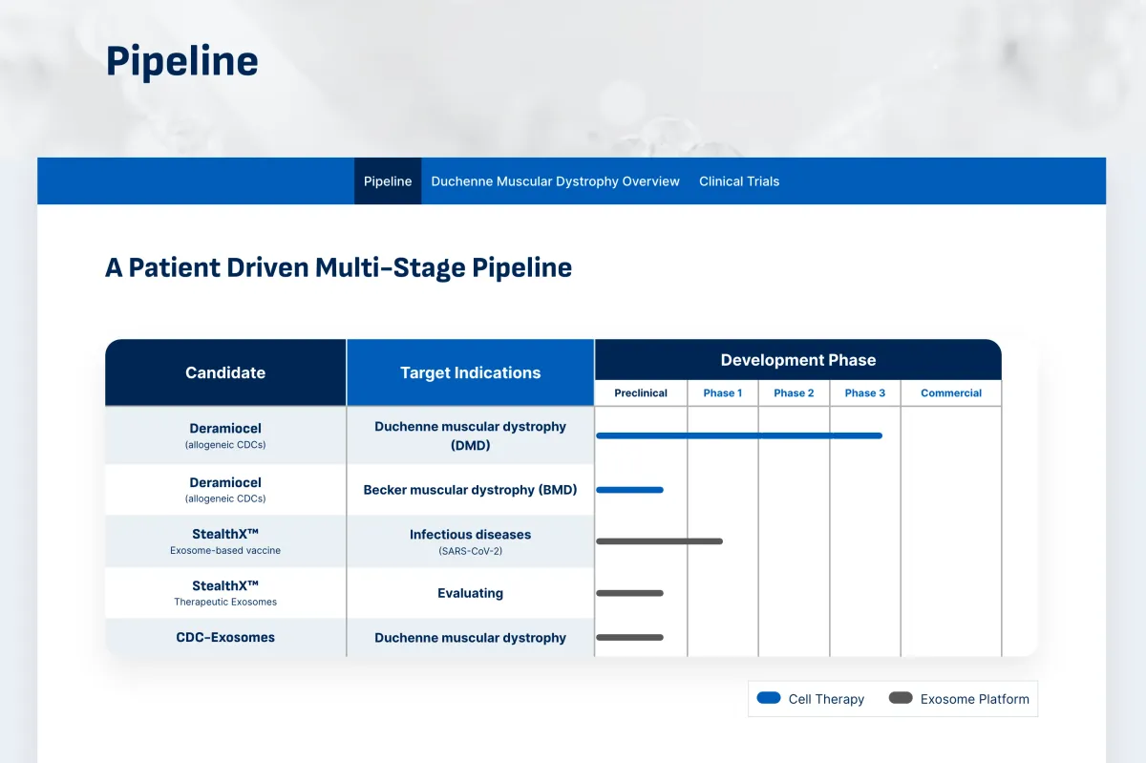Click StealthX Exosome-based vaccine candidate
Viewport: 1146px width, 763px height.
pos(225,541)
